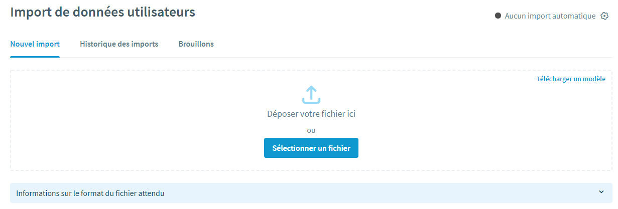
Task: Select the Nouvel import tab
Action: point(35,44)
